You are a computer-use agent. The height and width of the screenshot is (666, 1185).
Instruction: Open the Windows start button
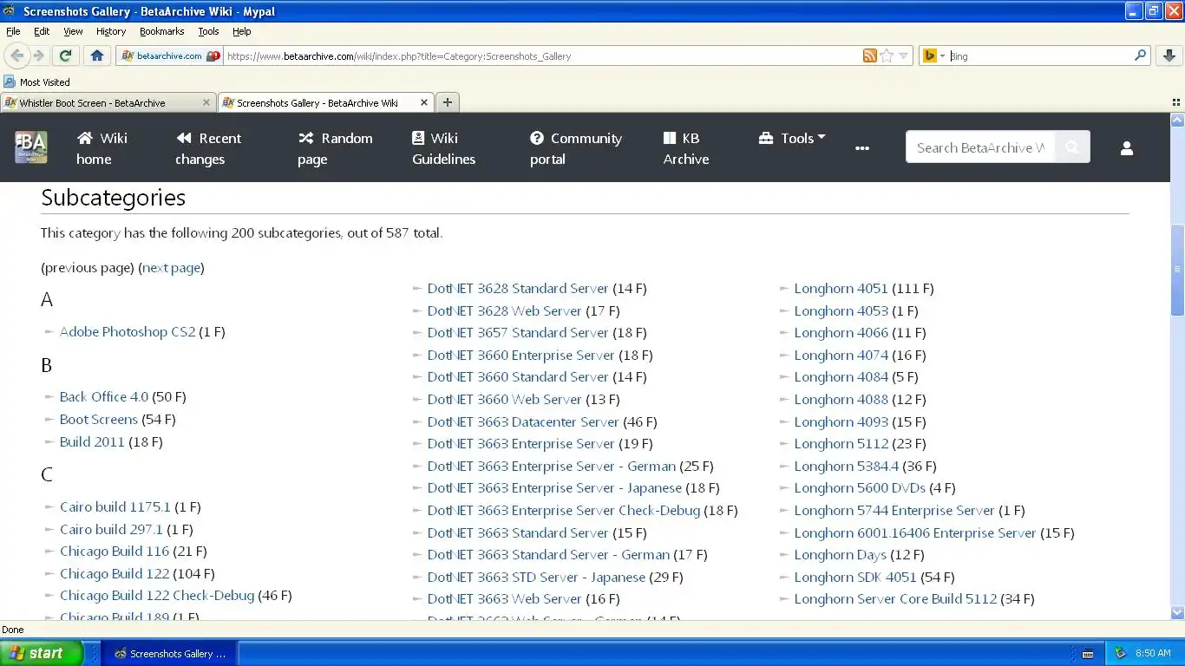[41, 653]
